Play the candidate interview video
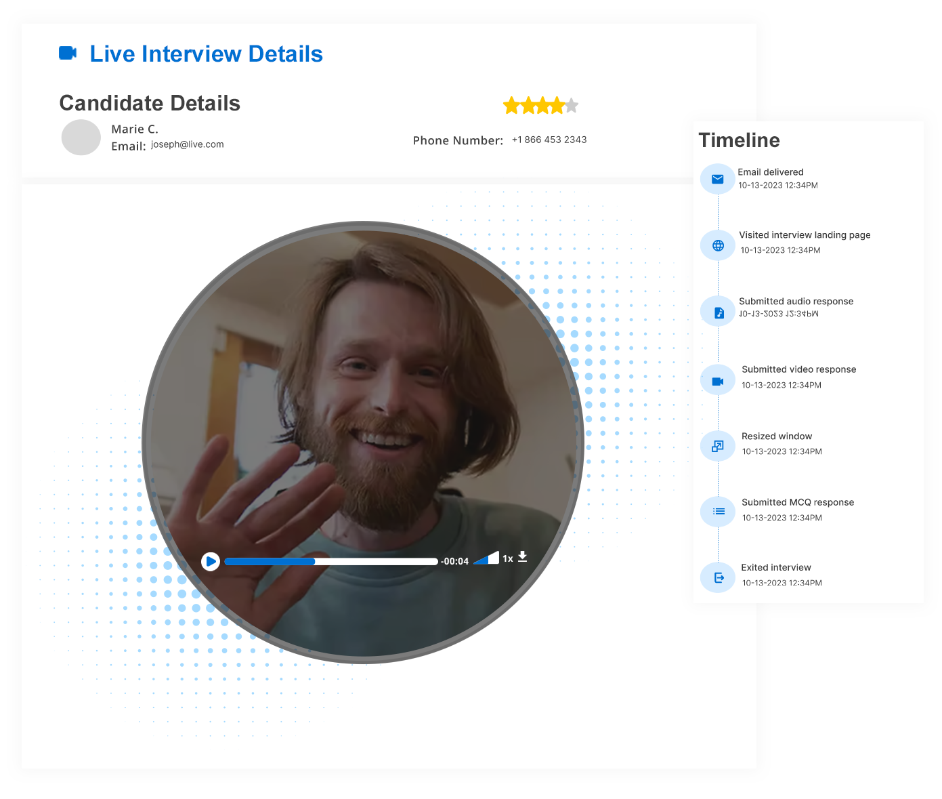Image resolution: width=942 pixels, height=799 pixels. coord(211,561)
